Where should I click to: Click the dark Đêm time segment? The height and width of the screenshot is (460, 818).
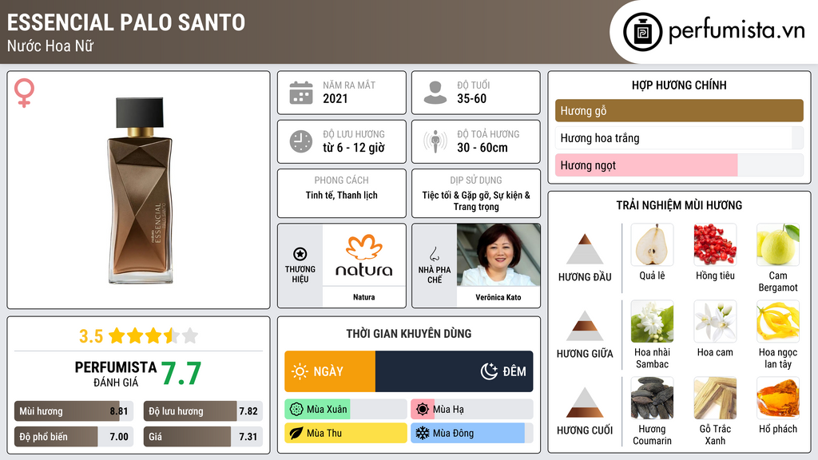coord(454,371)
